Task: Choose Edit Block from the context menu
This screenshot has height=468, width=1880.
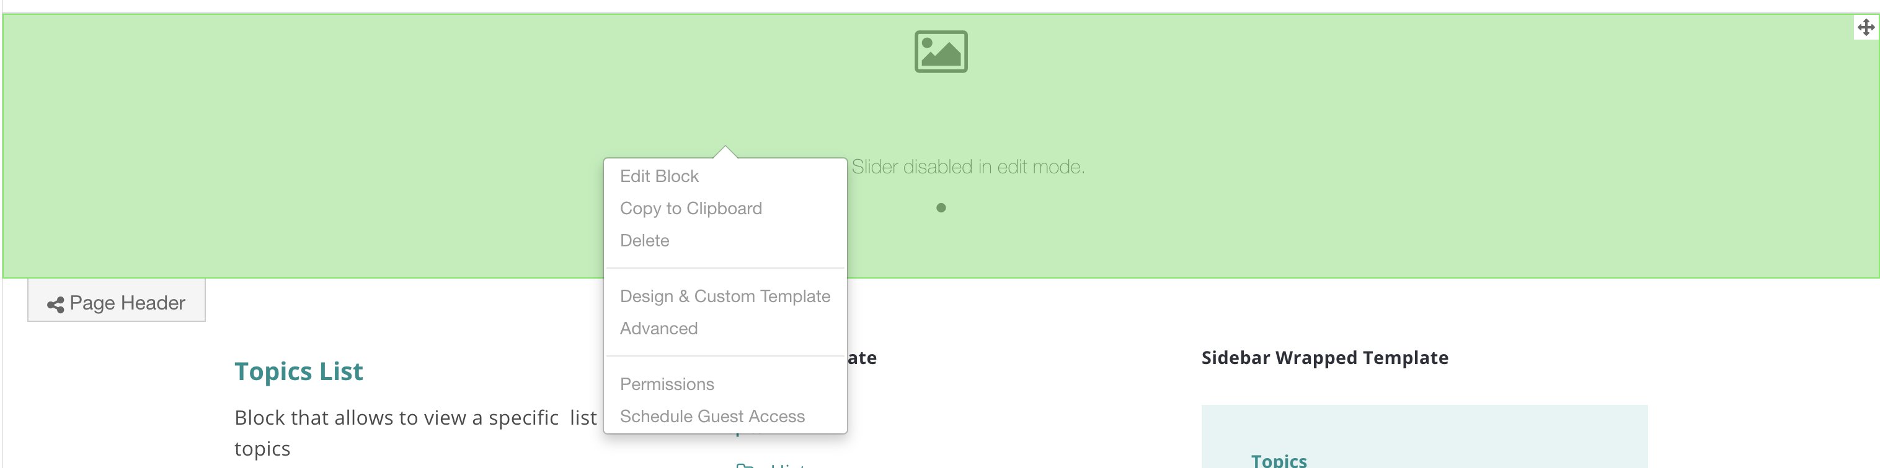Action: (659, 176)
